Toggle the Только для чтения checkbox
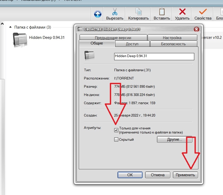The height and width of the screenshot is (195, 223). point(116,130)
